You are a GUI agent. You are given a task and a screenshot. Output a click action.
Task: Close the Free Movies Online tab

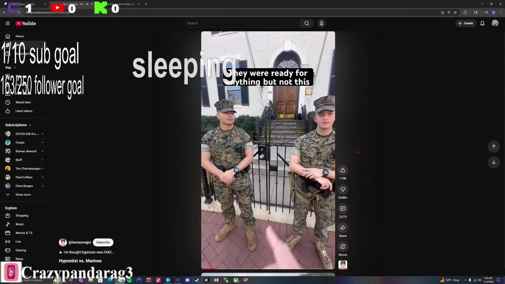139,4
